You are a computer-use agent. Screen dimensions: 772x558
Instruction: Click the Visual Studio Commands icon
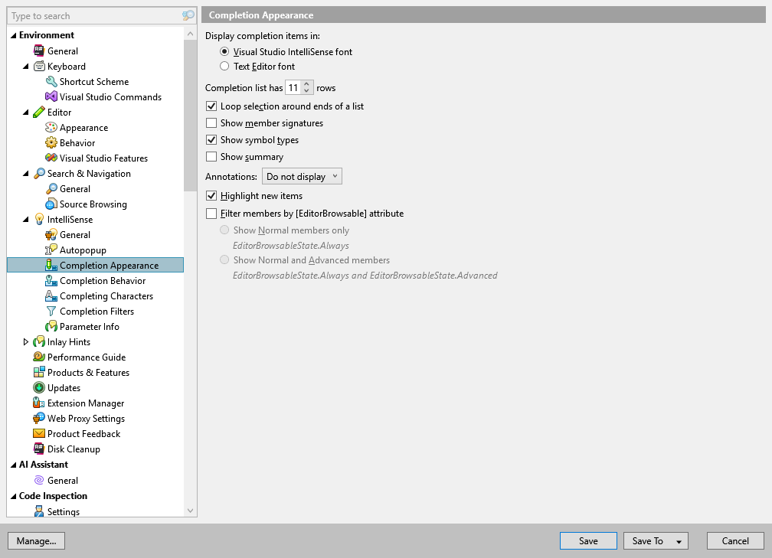click(x=51, y=96)
